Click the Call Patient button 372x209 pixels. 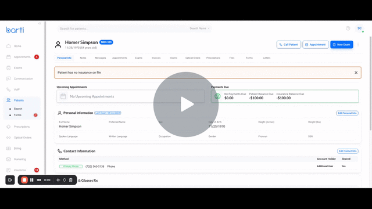(288, 45)
